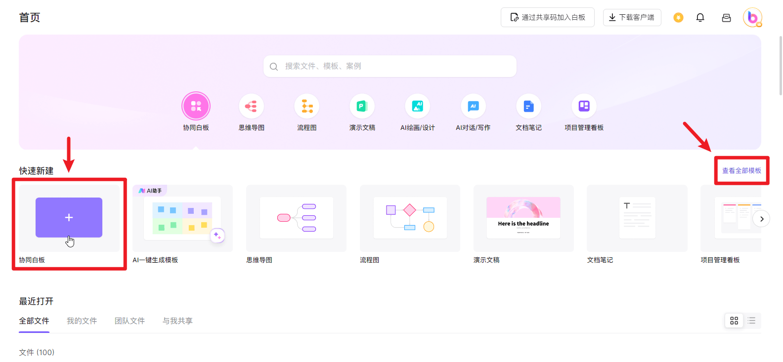
Task: Show next templates with right arrow
Action: click(761, 219)
